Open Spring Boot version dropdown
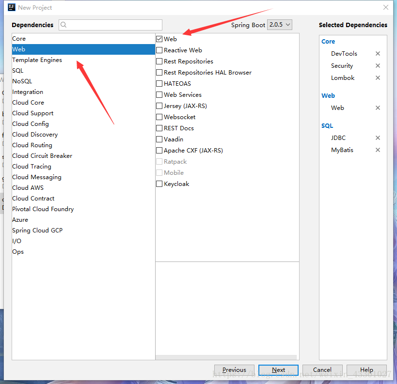397x384 pixels. (x=280, y=25)
